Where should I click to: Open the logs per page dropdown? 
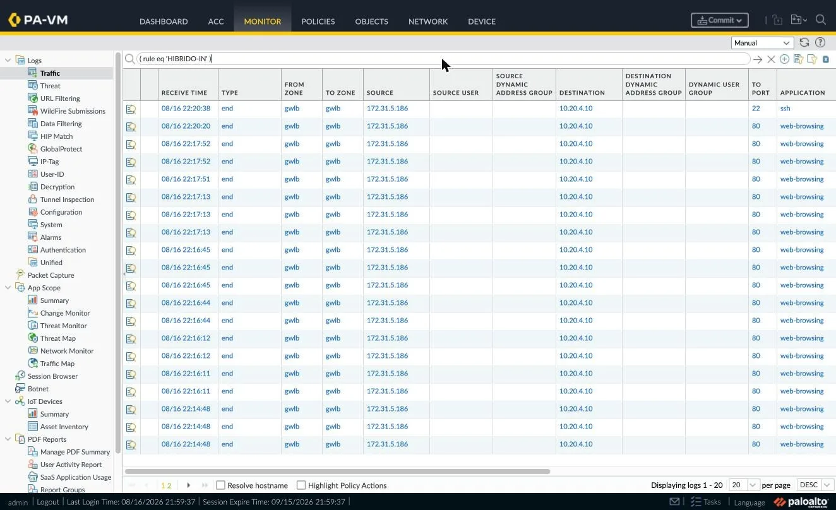point(743,485)
